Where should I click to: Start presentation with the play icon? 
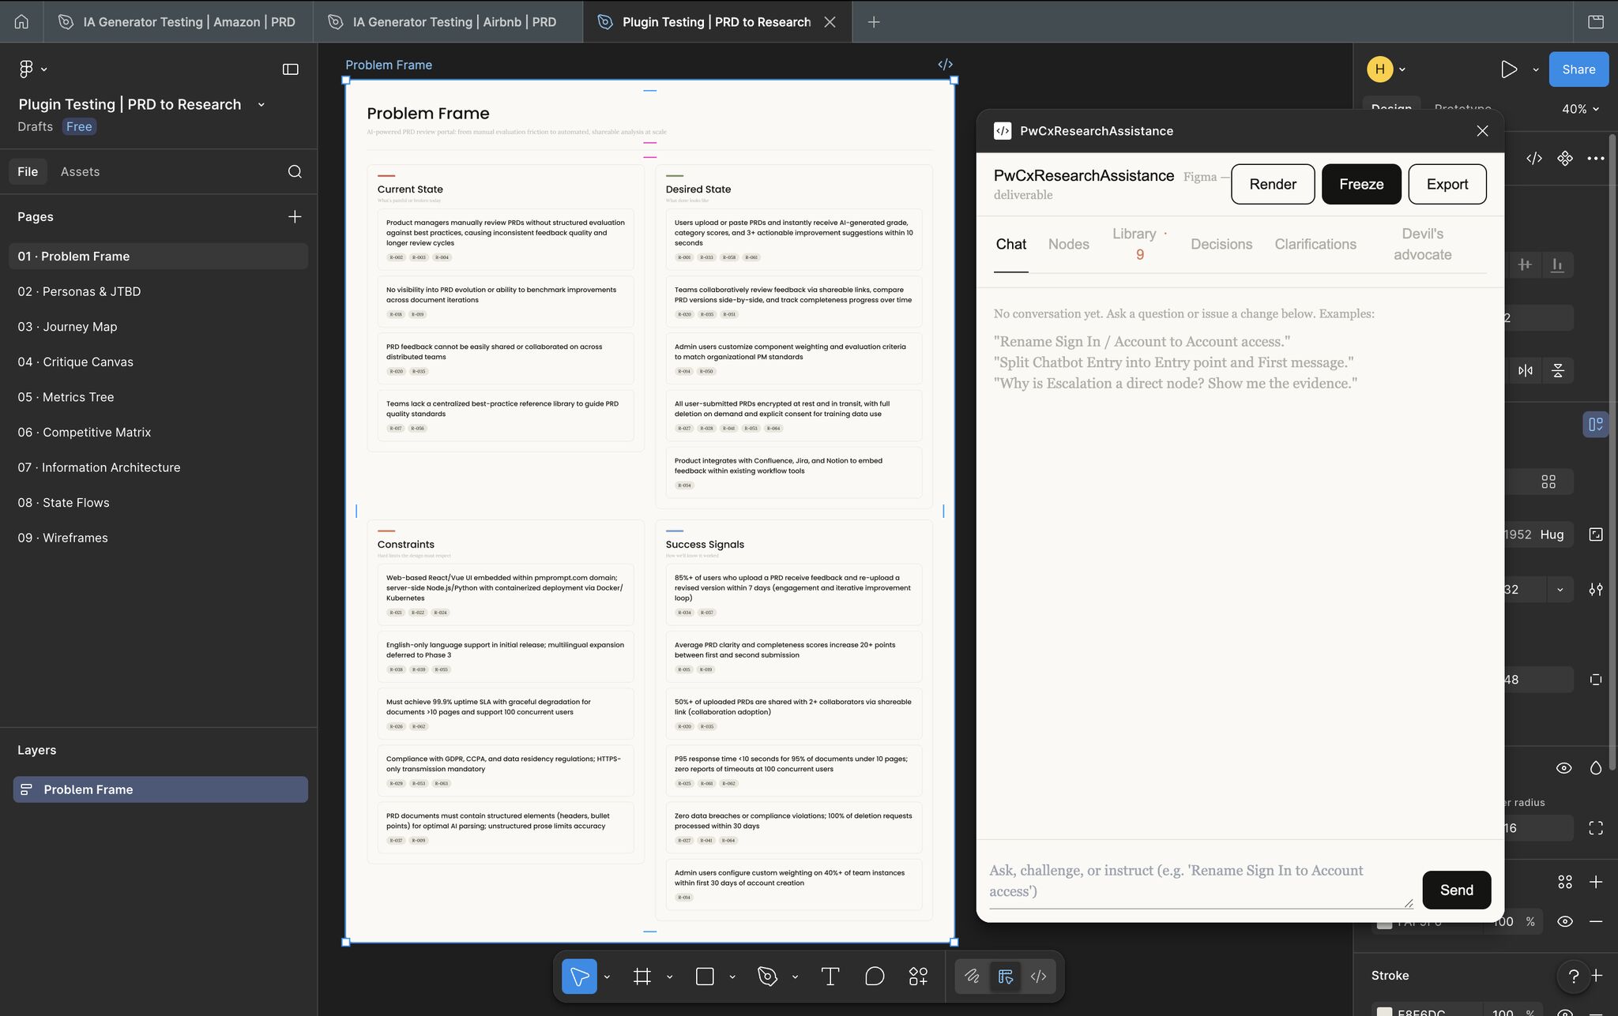[1508, 69]
